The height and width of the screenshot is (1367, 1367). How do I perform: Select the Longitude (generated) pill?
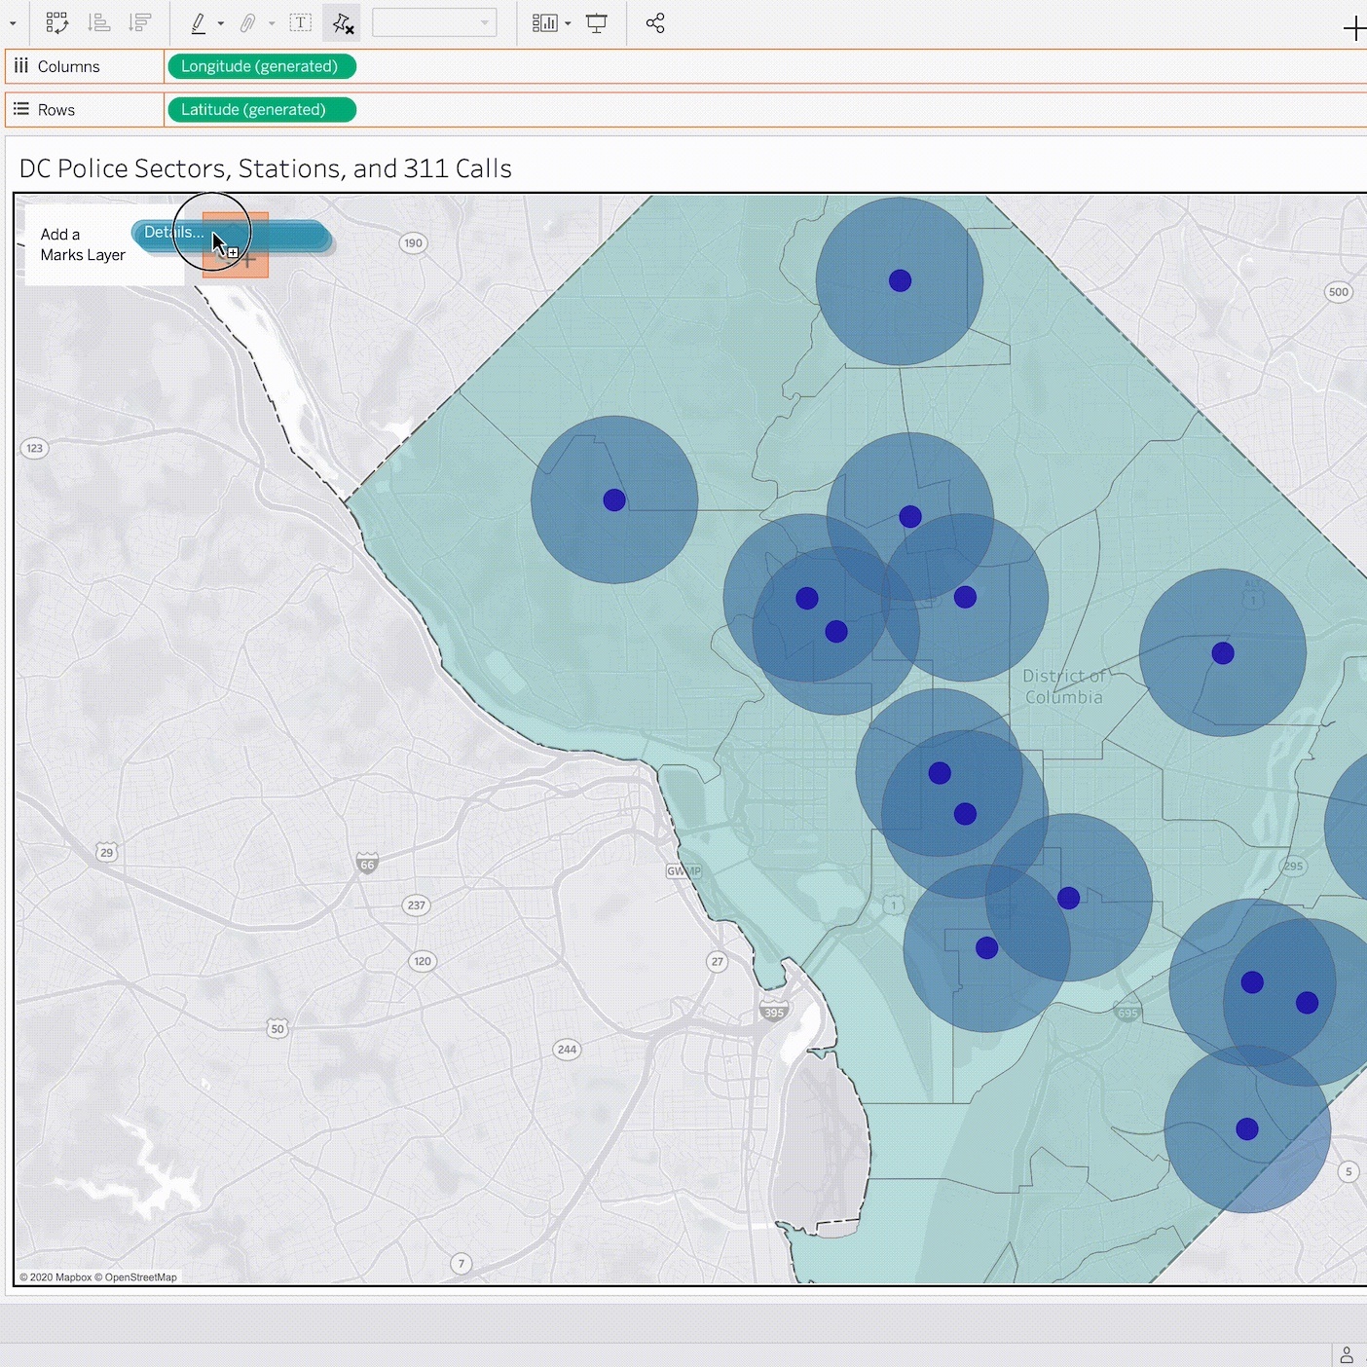260,66
